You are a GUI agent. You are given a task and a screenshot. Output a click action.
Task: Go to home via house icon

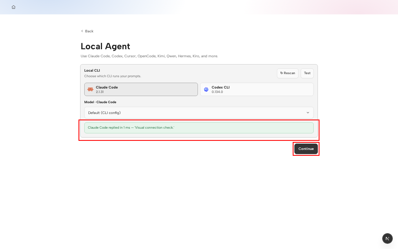tap(14, 7)
